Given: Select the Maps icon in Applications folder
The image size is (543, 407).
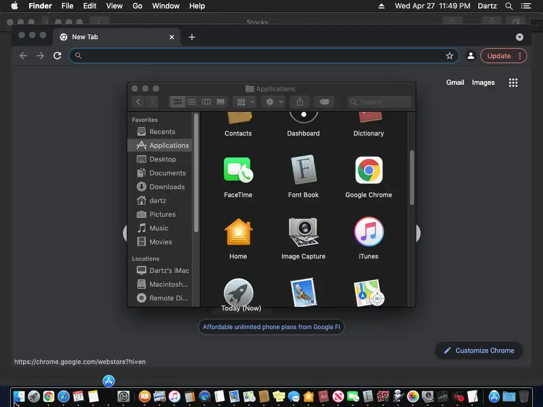Looking at the screenshot, I should point(369,293).
